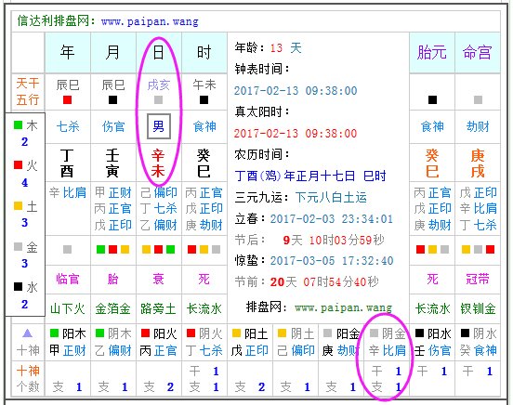Click the red 火 legend swatch

[x=18, y=164]
